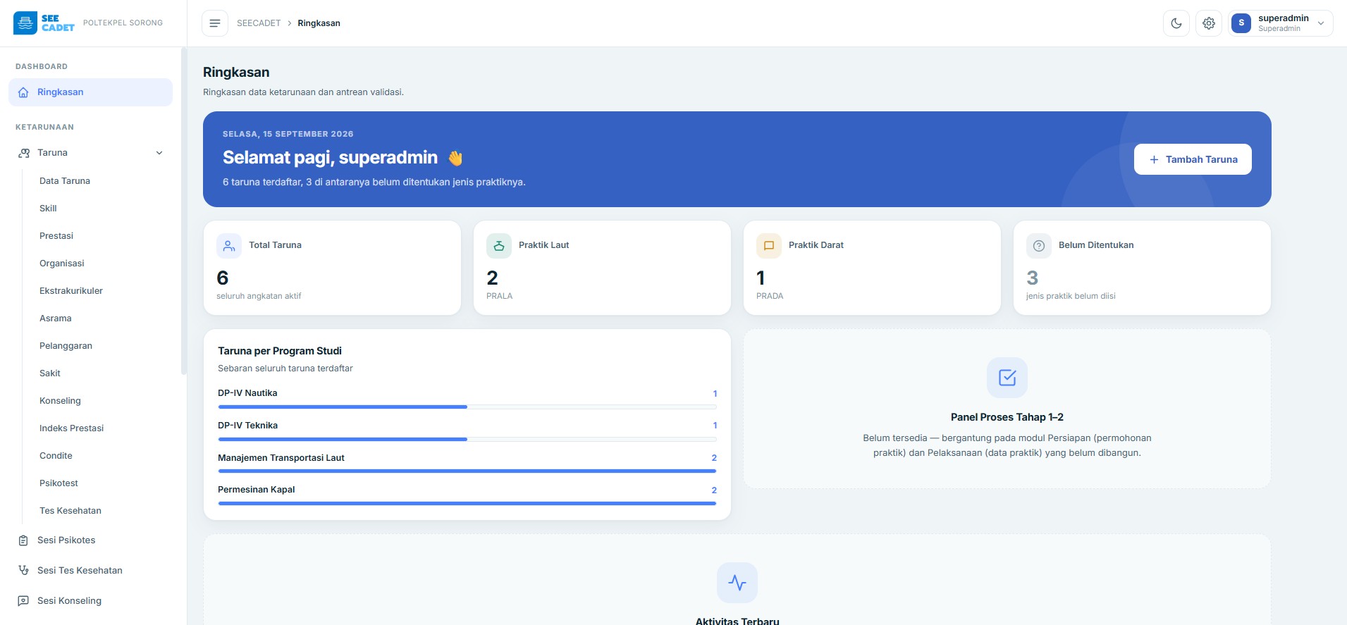Click the Selamat pagi, superadmin heading
This screenshot has height=625, width=1347.
(330, 158)
